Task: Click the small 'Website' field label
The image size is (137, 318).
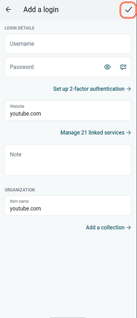Action: [17, 106]
